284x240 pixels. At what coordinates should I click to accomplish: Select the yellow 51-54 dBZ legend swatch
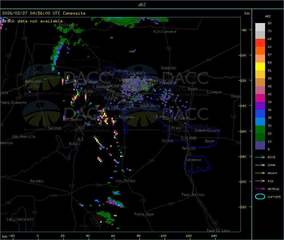(x=260, y=67)
